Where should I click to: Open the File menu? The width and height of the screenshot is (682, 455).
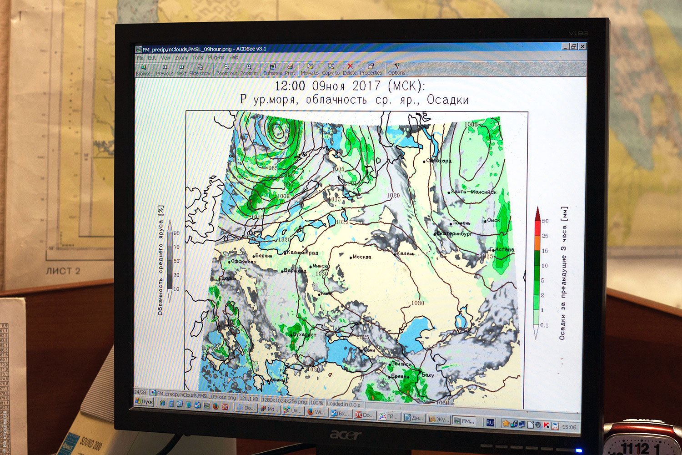tap(140, 58)
